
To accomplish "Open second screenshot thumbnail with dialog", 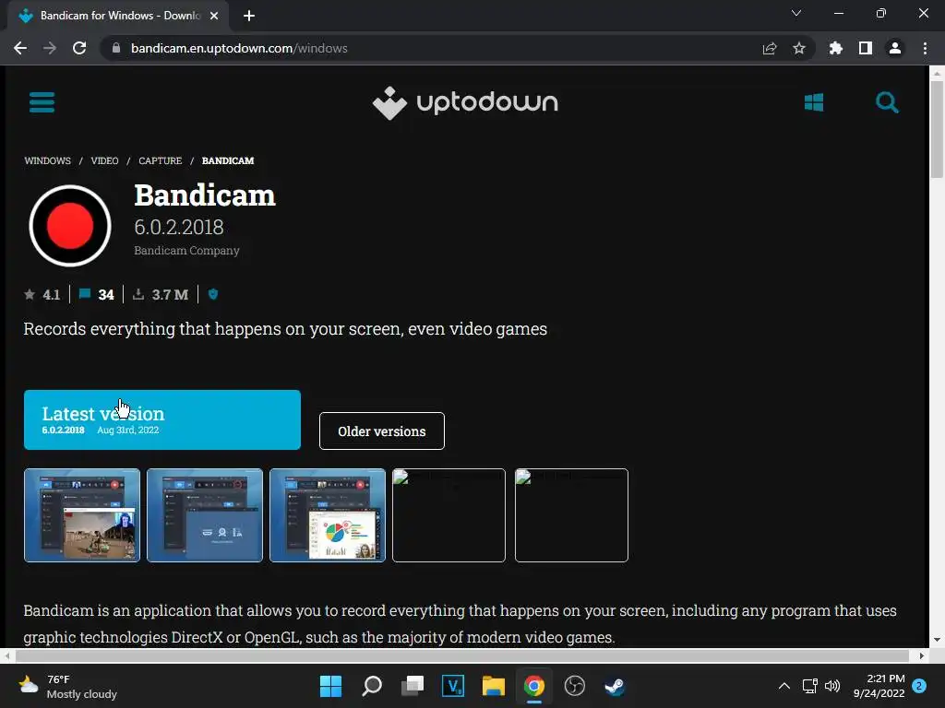I will point(205,515).
